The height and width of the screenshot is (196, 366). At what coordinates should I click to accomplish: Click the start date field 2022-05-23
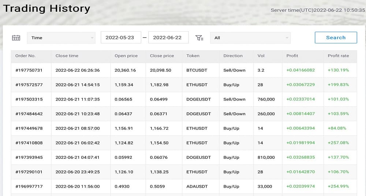[x=121, y=38]
